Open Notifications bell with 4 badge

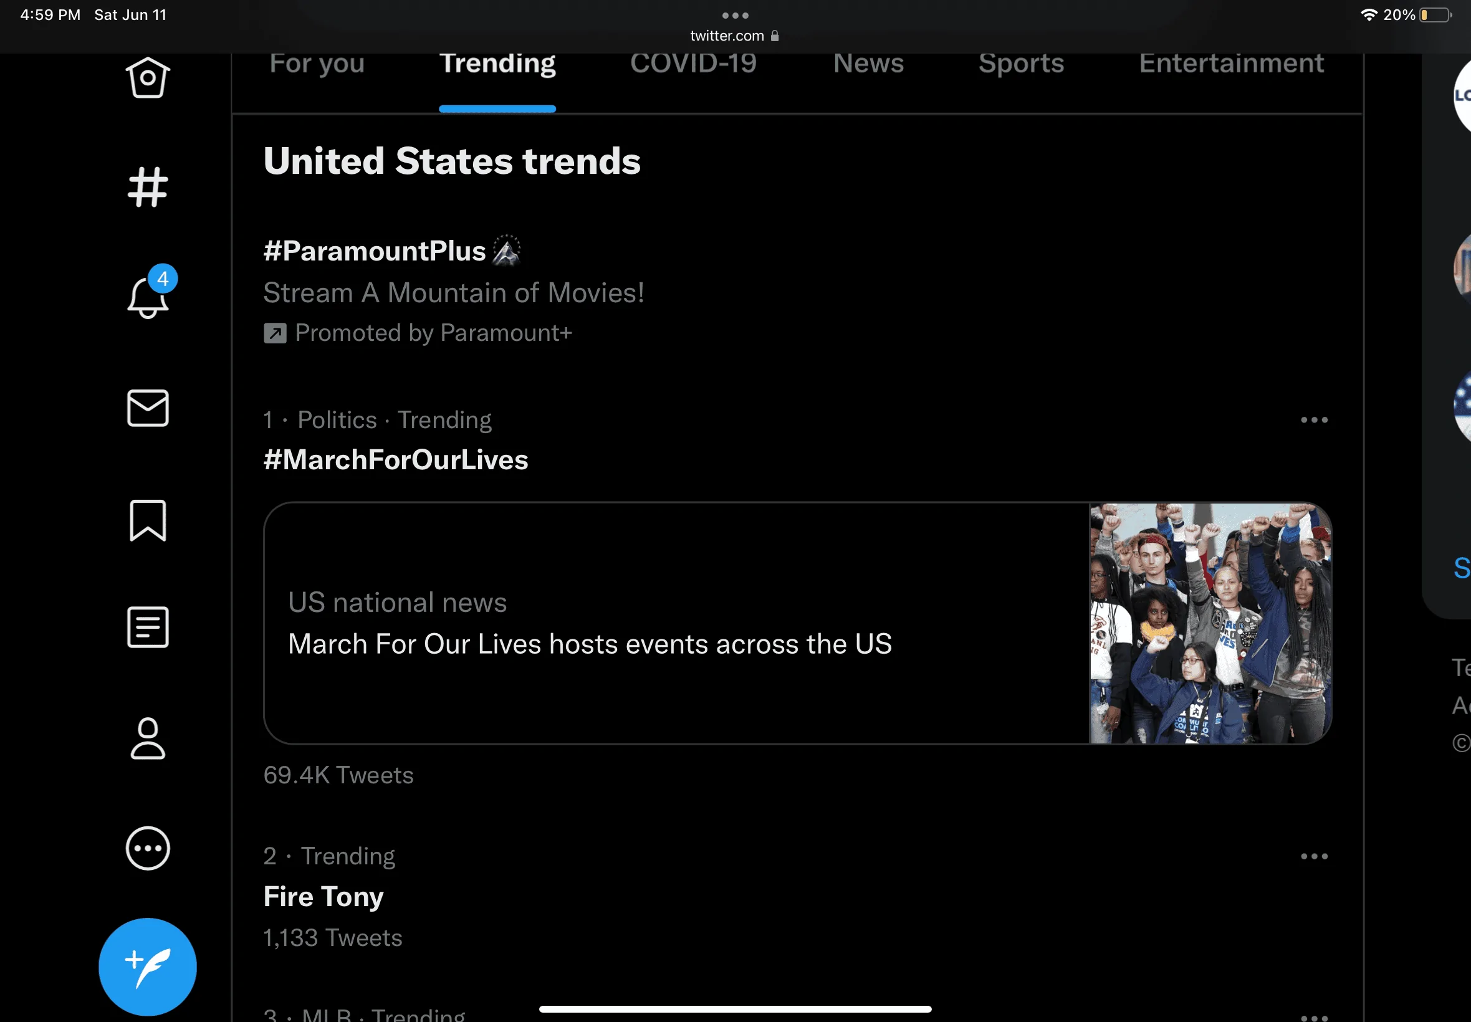point(149,294)
